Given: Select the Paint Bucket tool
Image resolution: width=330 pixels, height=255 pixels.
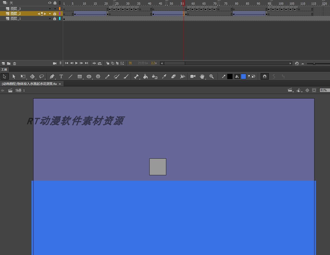Looking at the screenshot, I should (146, 76).
